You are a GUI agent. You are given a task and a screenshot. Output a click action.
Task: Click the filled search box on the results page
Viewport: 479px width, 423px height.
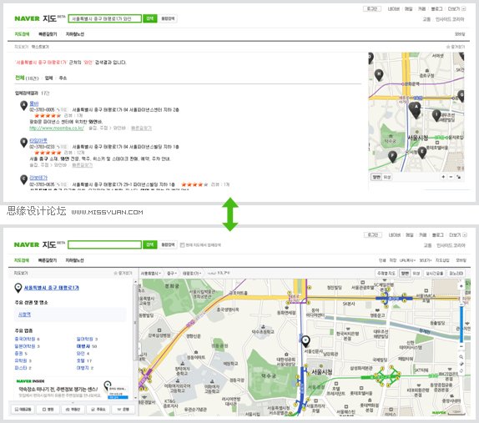coord(105,18)
